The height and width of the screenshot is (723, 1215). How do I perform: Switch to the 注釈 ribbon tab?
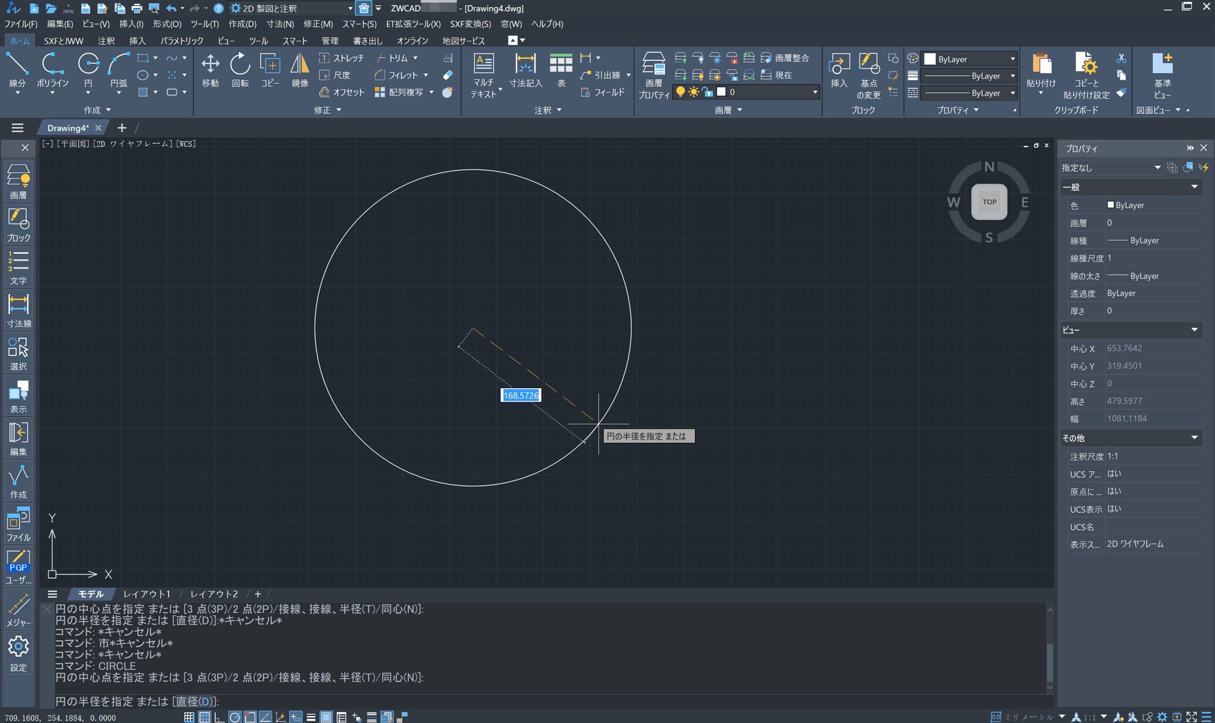pyautogui.click(x=106, y=41)
